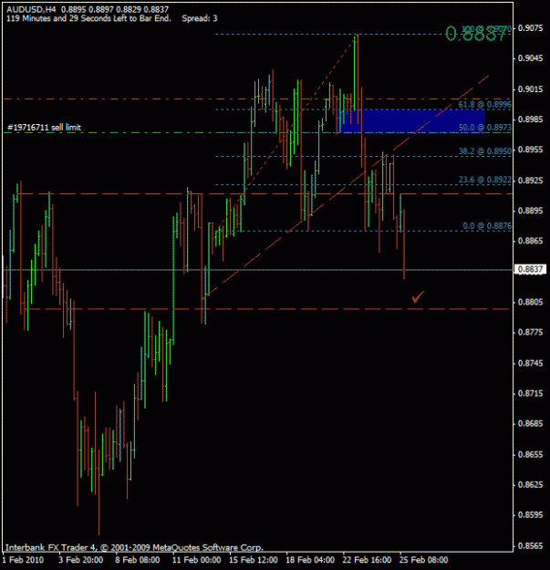550x570 pixels.
Task: Click the 0.8715 price axis label
Action: click(530, 393)
